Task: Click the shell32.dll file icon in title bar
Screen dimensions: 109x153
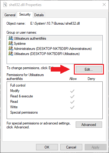Action: click(x=5, y=5)
